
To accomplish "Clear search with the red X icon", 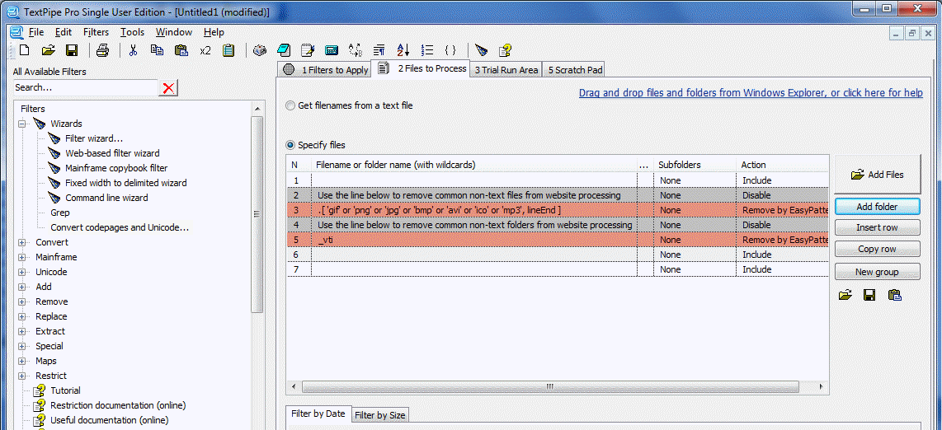I will 168,88.
